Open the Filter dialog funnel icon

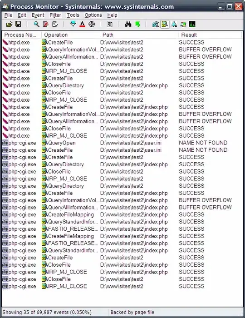(x=73, y=25)
